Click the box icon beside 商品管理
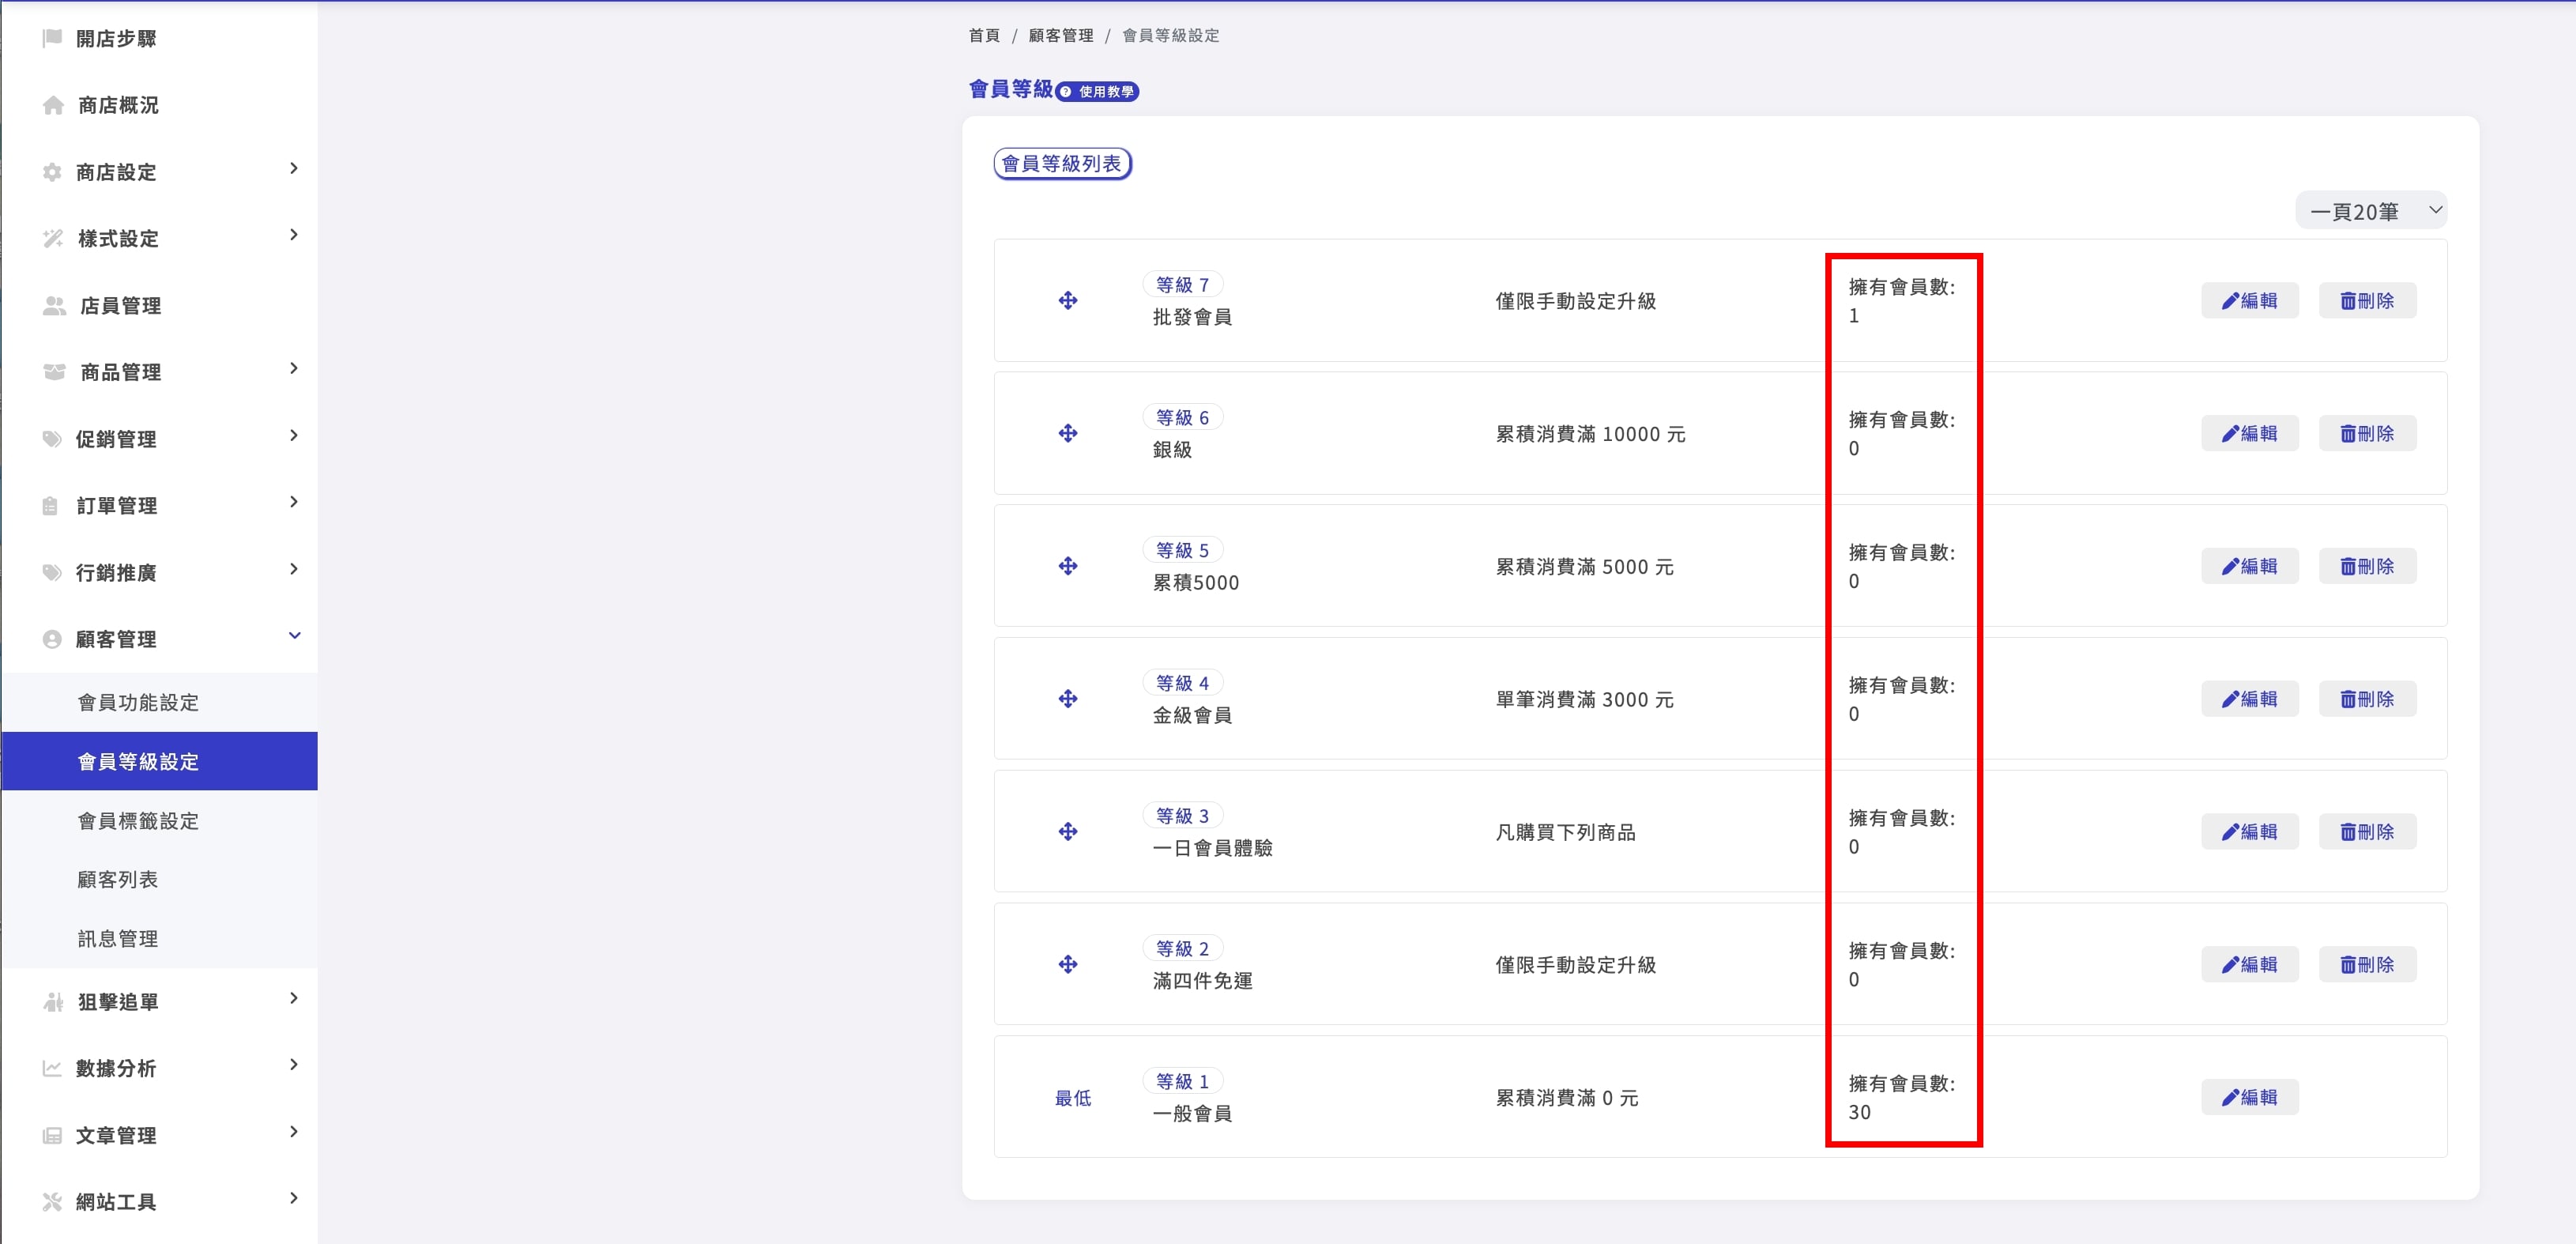Viewport: 2576px width, 1244px height. pyautogui.click(x=54, y=372)
